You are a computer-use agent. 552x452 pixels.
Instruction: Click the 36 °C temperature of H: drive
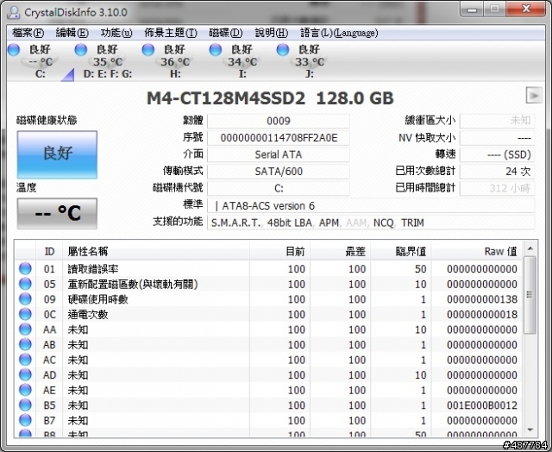175,62
